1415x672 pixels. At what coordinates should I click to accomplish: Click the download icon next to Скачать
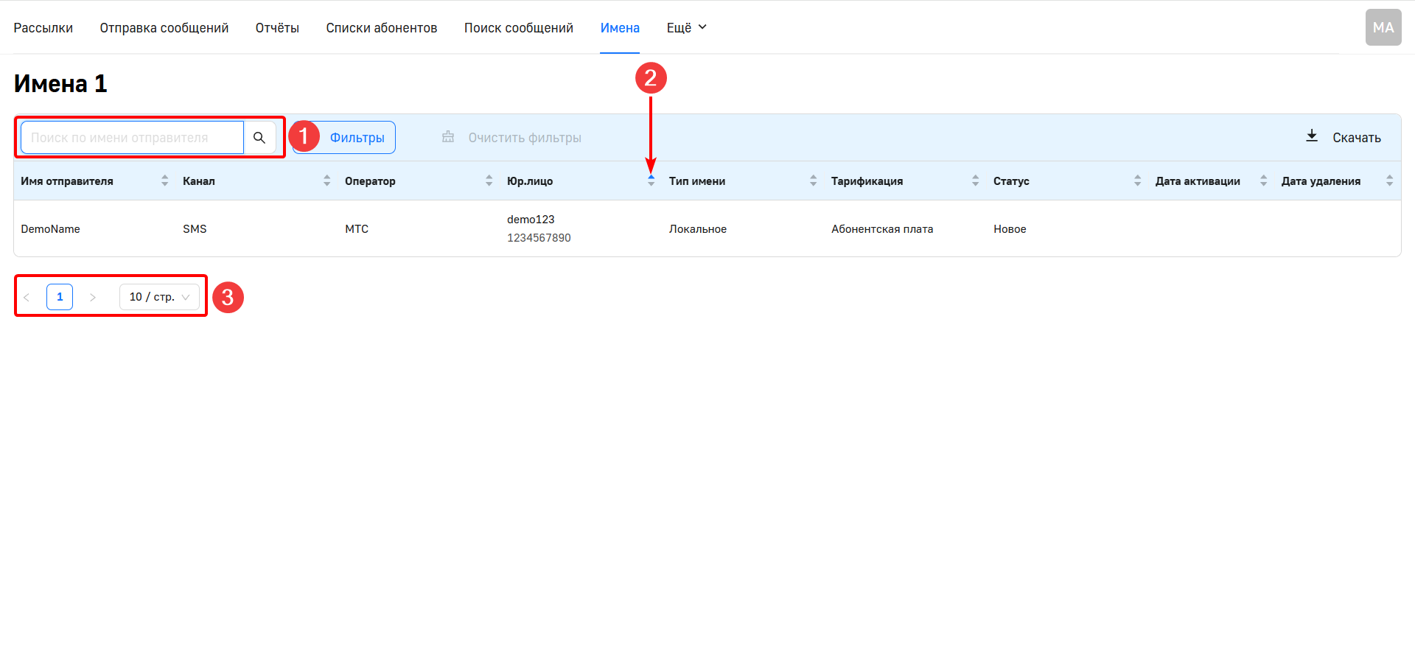click(1312, 136)
